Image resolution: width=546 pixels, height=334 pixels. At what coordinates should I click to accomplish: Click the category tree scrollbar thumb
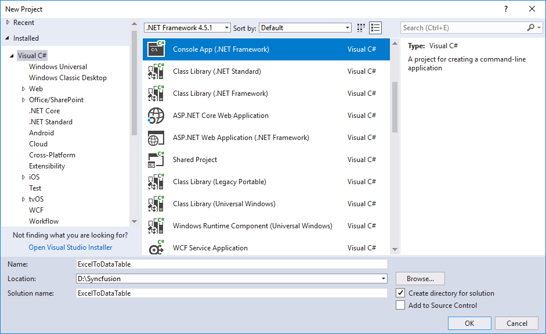(x=135, y=83)
